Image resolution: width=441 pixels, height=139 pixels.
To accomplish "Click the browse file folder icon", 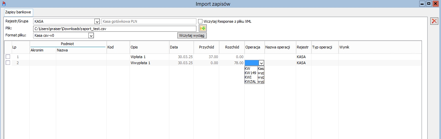I will [x=202, y=28].
